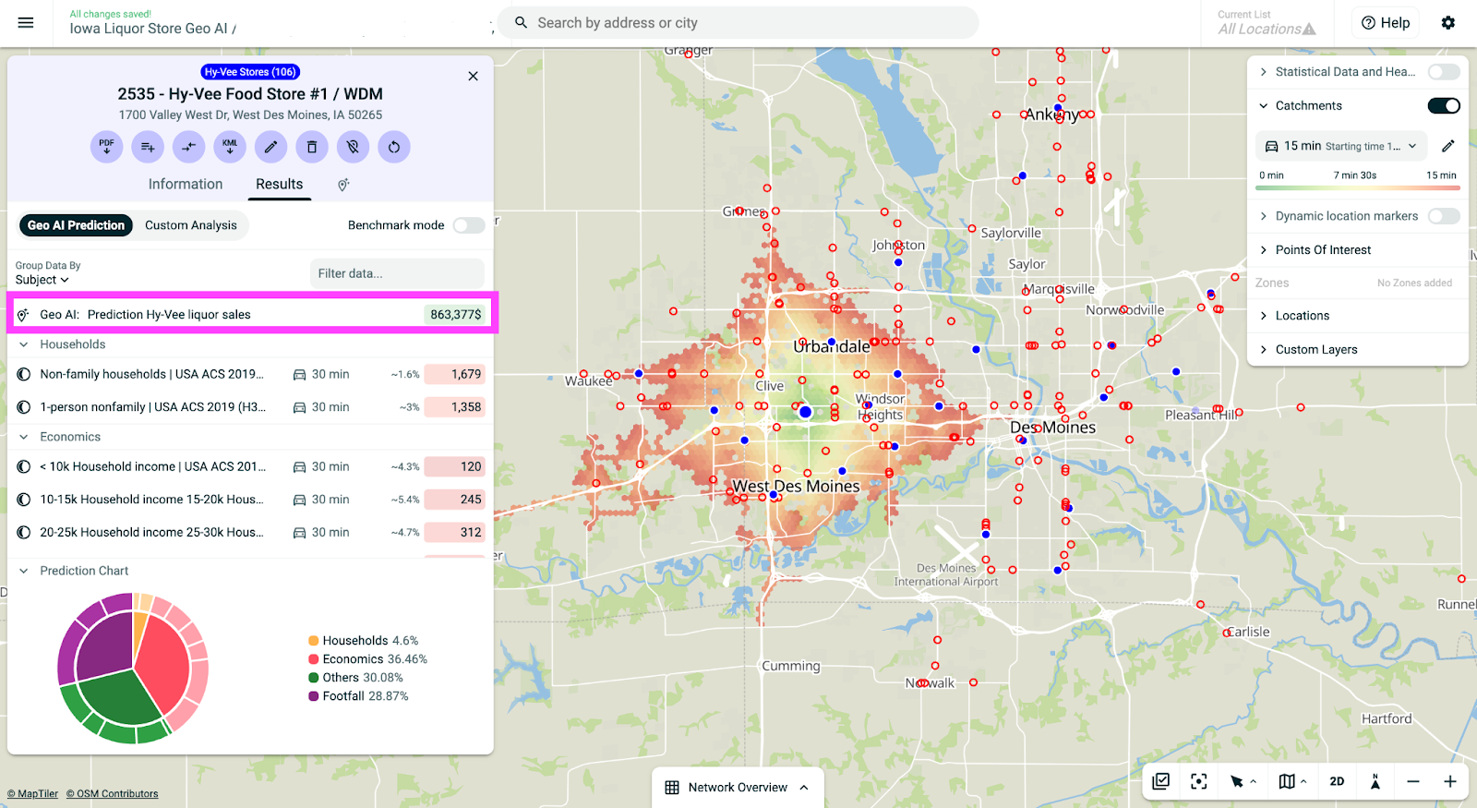Viewport: 1477px width, 808px height.
Task: Download PDF report for the store
Action: click(x=107, y=147)
